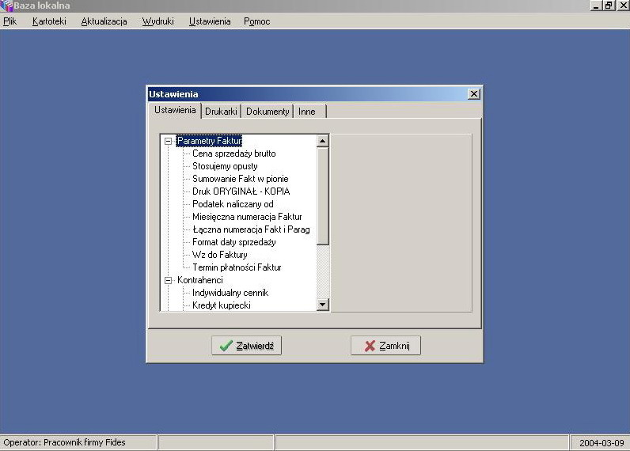Select Wz do Faktury setting
Screen dimensions: 630x451
220,255
